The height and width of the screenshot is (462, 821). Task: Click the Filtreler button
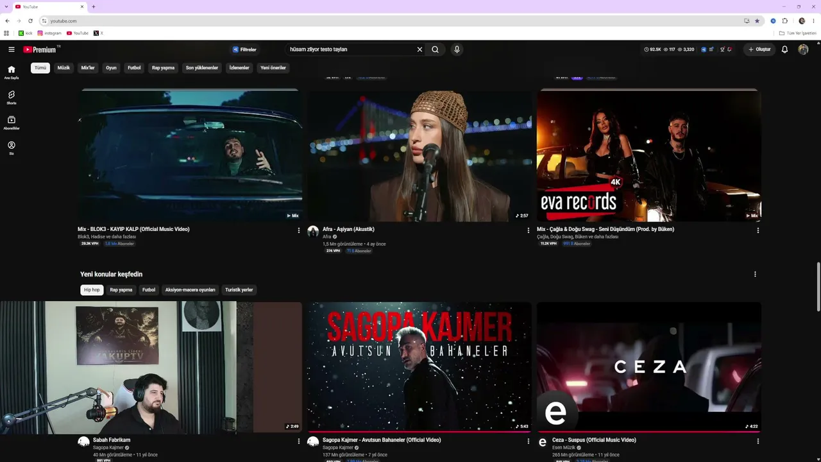[x=244, y=49]
